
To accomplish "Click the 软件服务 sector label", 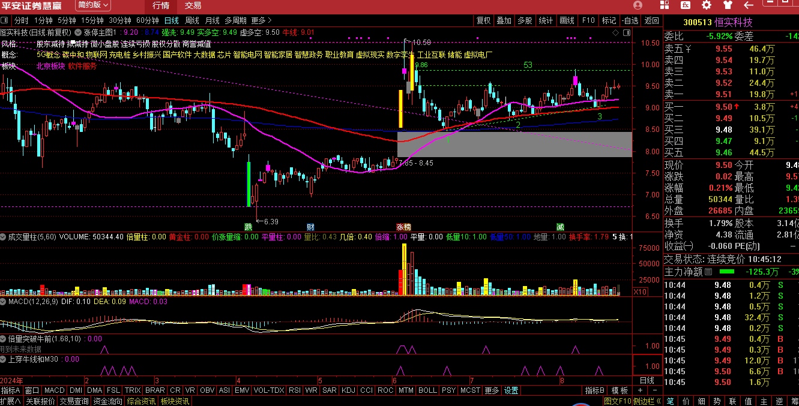I will [82, 66].
